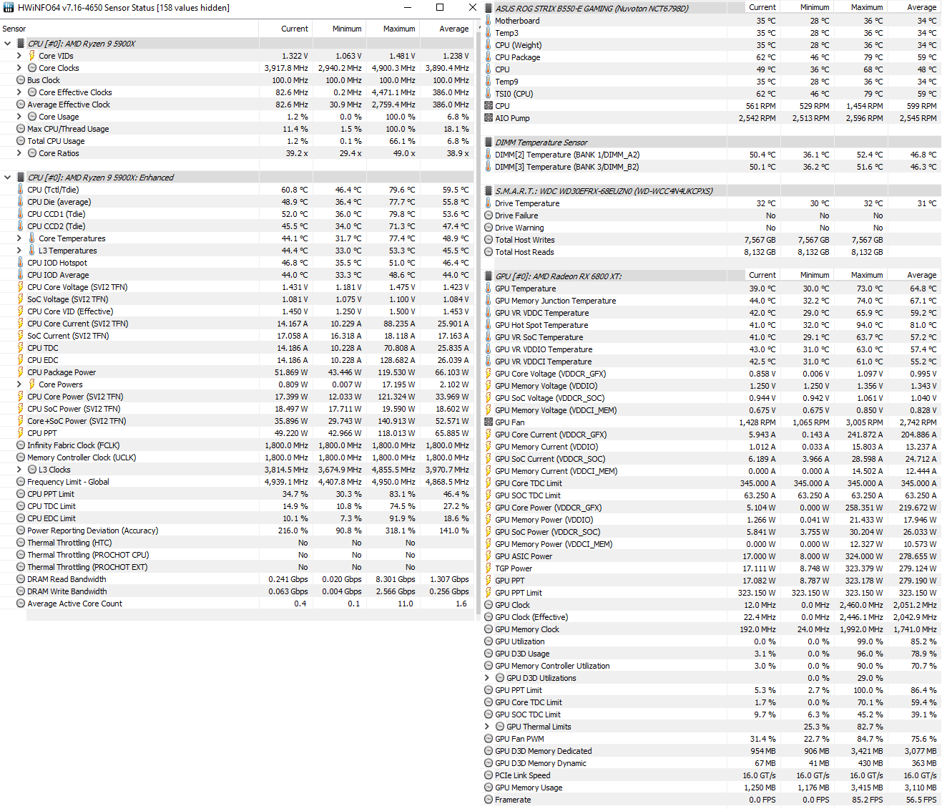Screen dimensions: 942x809
Task: Click the Current header in the AMD Radeon row
Action: pos(762,275)
